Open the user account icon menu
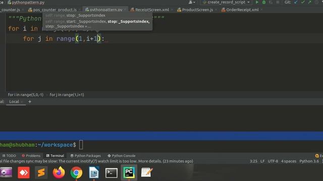The image size is (323, 181). [192, 2]
